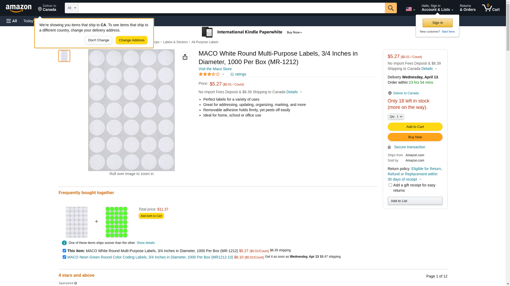
Task: Click the star rating icons
Action: pos(209,74)
